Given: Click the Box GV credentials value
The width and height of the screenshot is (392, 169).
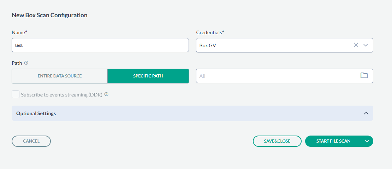Looking at the screenshot, I should coord(208,45).
